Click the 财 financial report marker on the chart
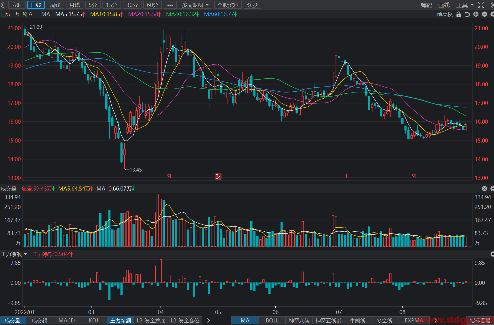 pyautogui.click(x=218, y=176)
